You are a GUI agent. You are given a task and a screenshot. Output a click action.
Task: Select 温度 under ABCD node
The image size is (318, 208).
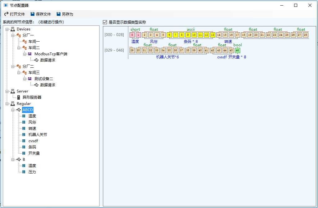click(32, 116)
